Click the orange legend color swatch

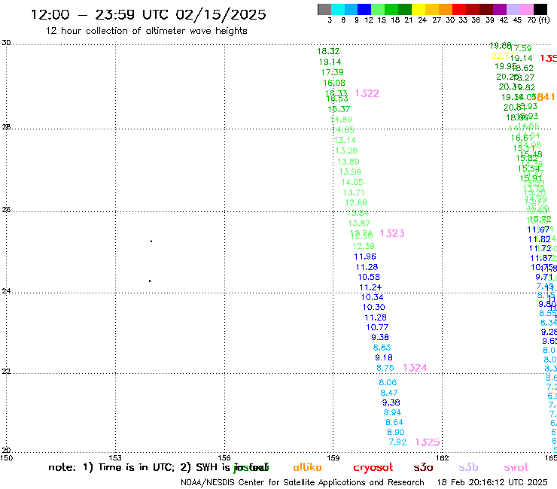pyautogui.click(x=446, y=9)
